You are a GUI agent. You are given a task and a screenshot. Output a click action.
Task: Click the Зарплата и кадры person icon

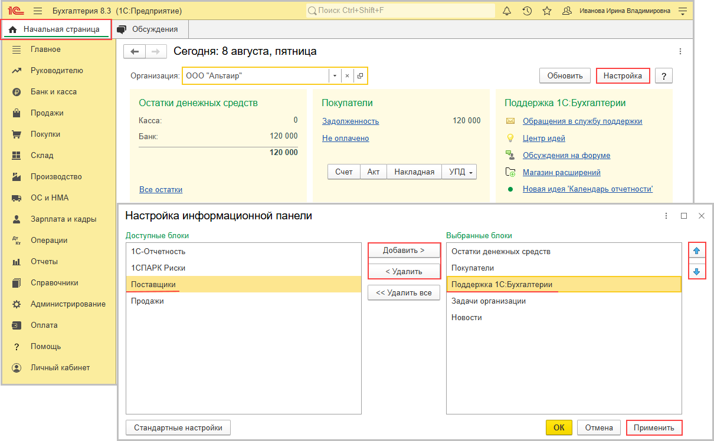pos(17,219)
